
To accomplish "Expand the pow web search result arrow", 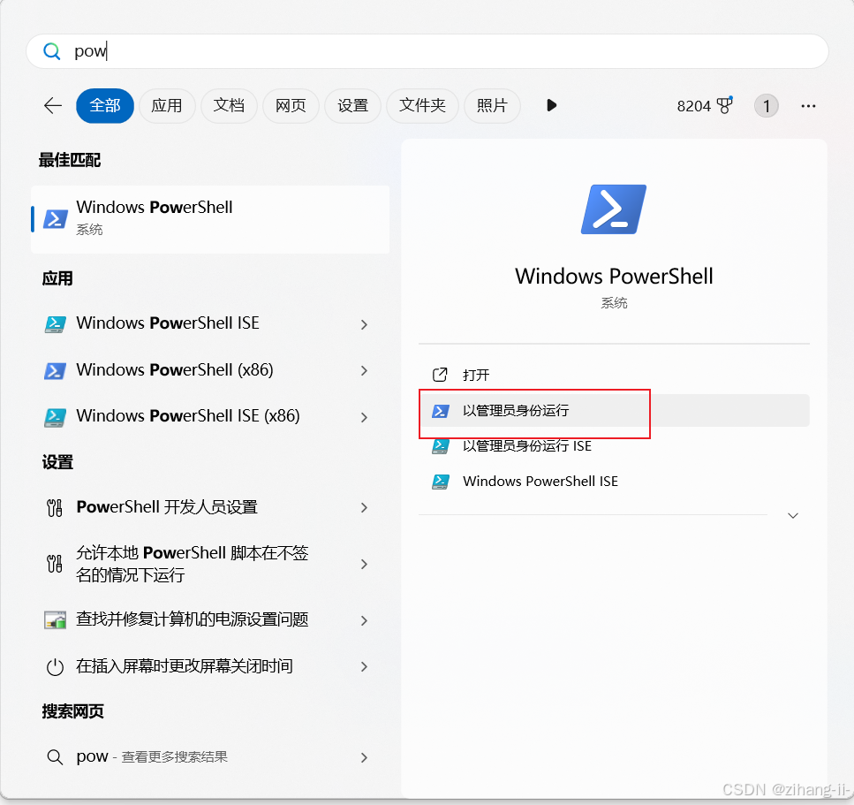I will 365,757.
